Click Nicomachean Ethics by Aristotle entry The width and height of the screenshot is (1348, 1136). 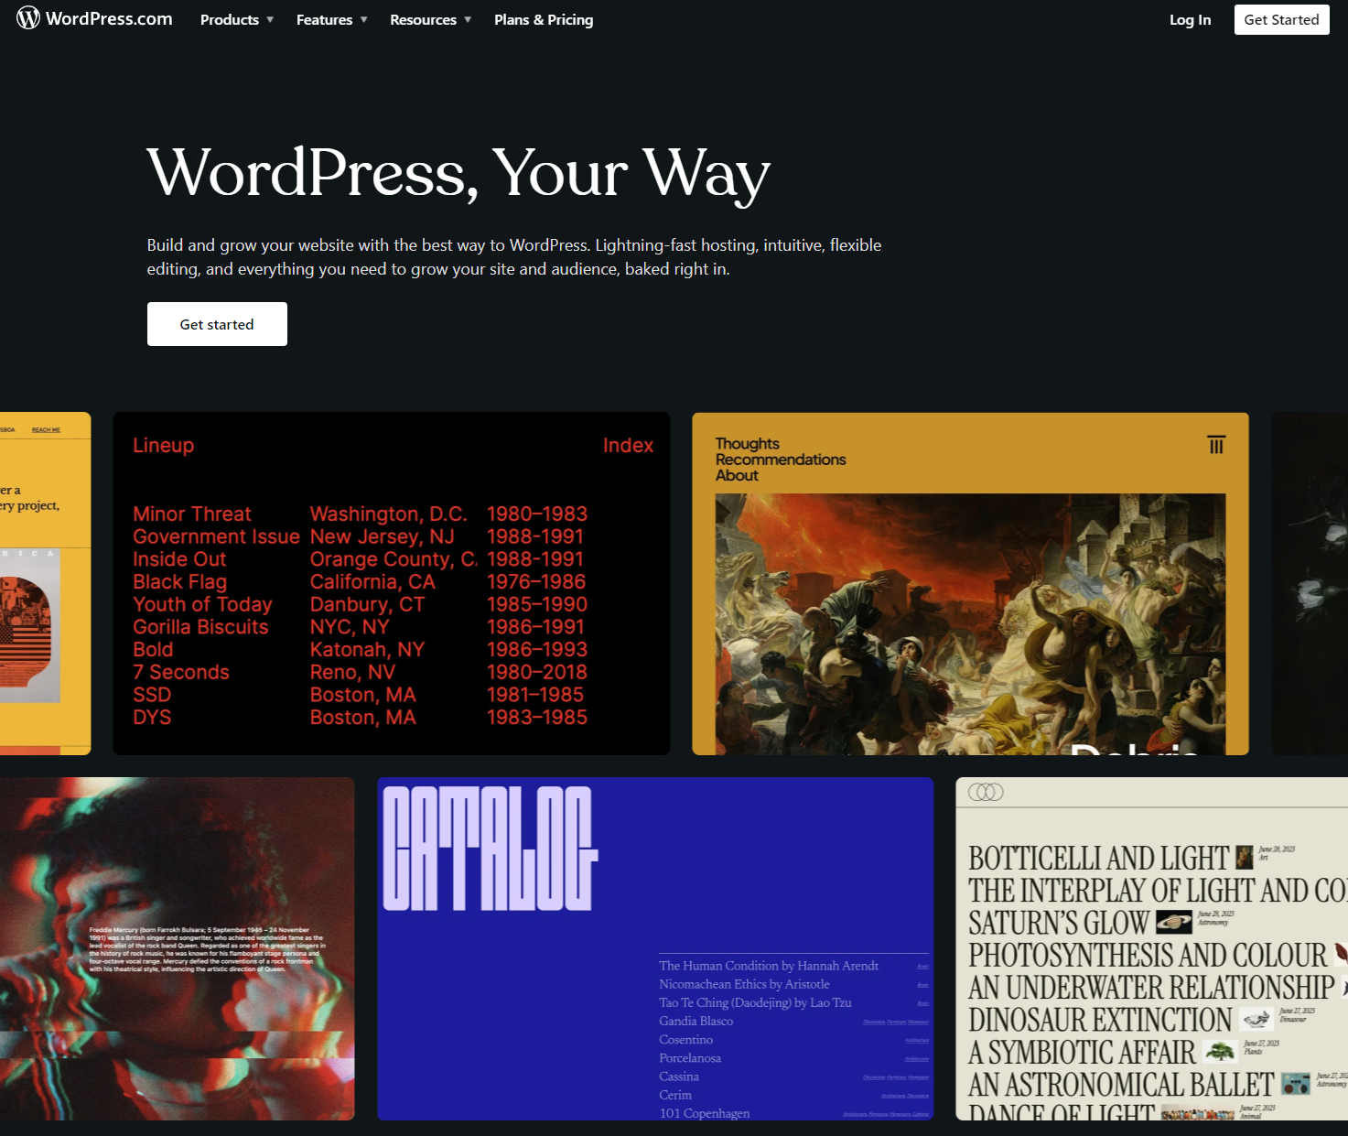coord(745,984)
